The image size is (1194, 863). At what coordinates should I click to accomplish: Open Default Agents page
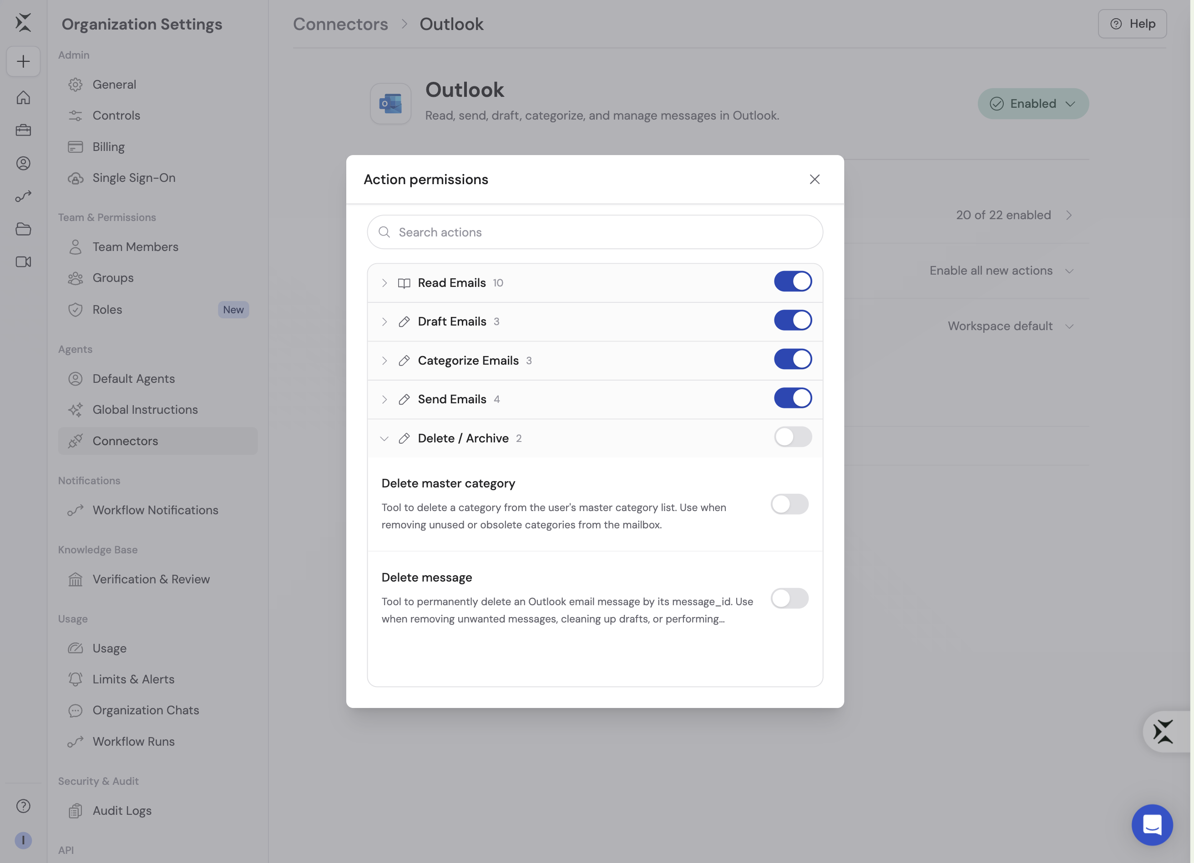click(158, 379)
